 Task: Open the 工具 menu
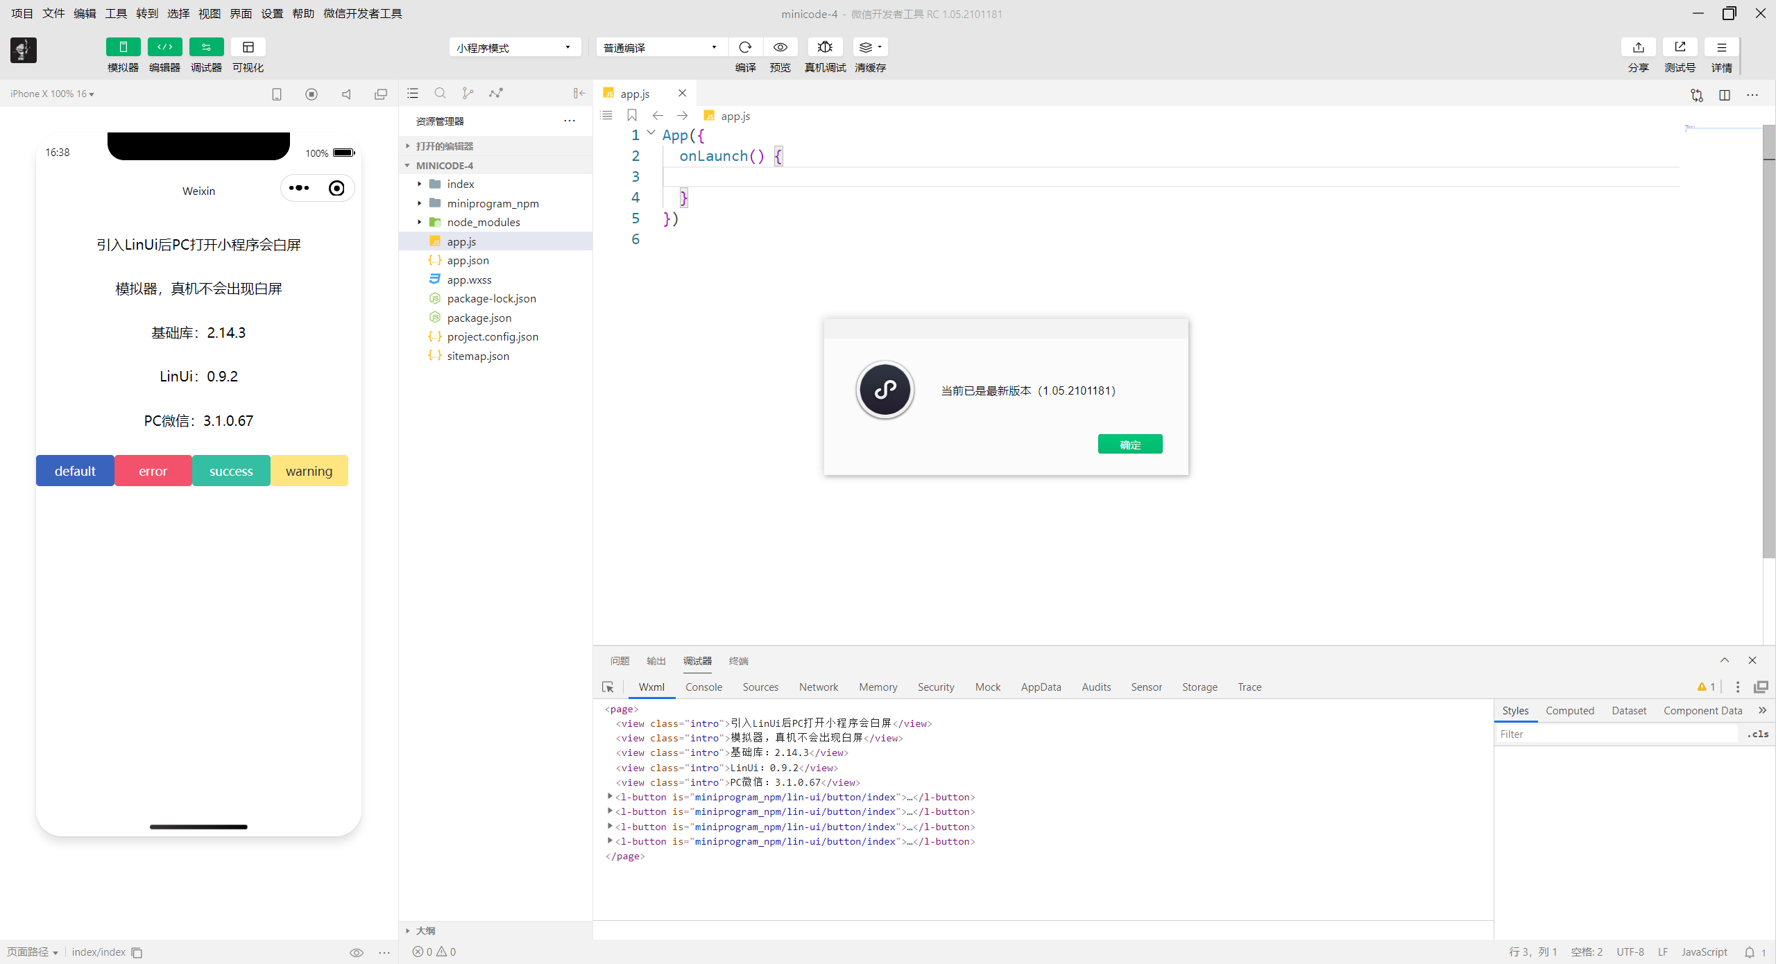[115, 13]
